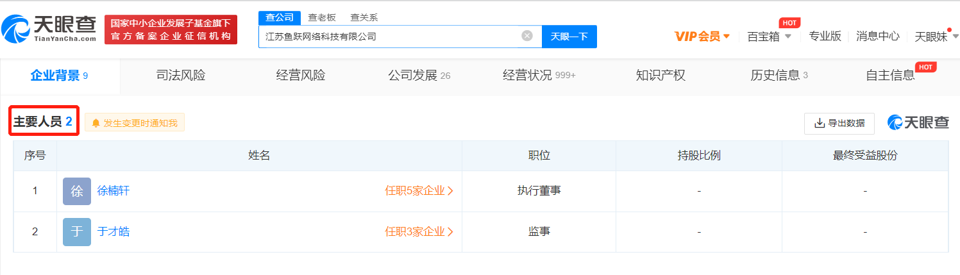This screenshot has width=960, height=275.
Task: Open 徐楠轩's profile link
Action: 114,191
